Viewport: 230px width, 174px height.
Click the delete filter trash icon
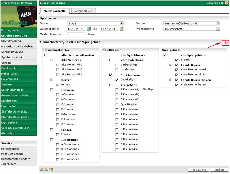pyautogui.click(x=51, y=170)
